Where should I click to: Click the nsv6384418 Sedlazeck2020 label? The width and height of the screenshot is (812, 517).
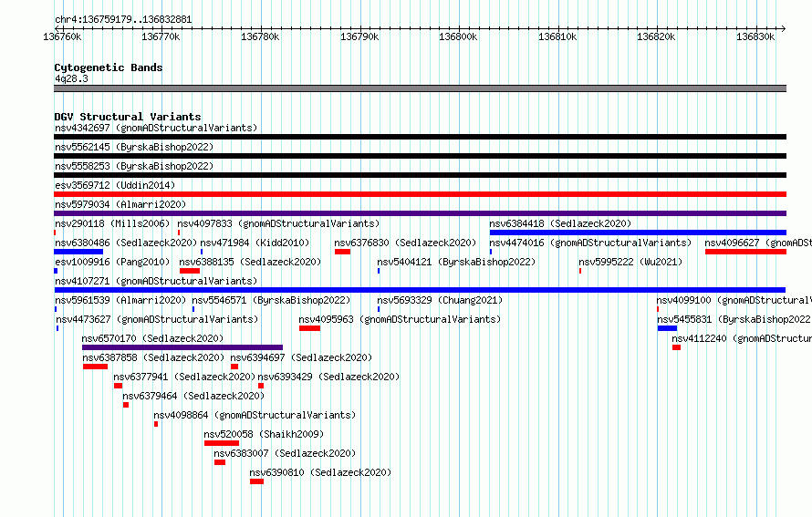click(560, 223)
